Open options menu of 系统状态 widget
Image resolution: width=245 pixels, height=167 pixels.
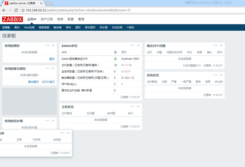[x=215, y=75]
